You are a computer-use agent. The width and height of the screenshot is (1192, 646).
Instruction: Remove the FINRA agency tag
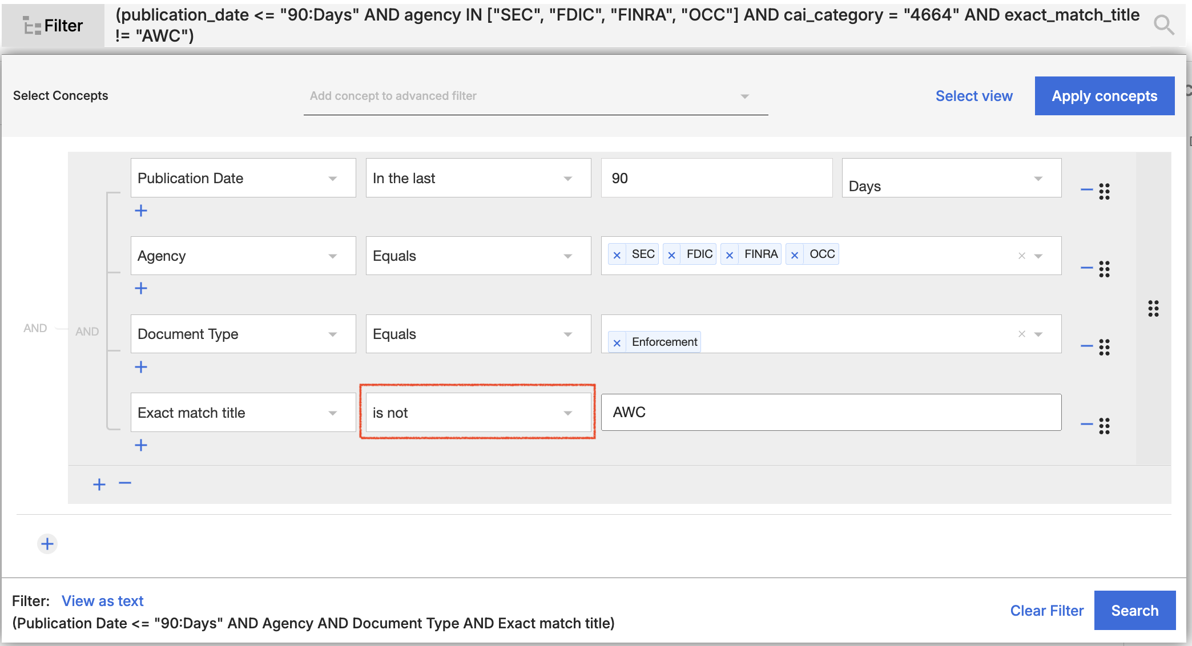pyautogui.click(x=729, y=255)
